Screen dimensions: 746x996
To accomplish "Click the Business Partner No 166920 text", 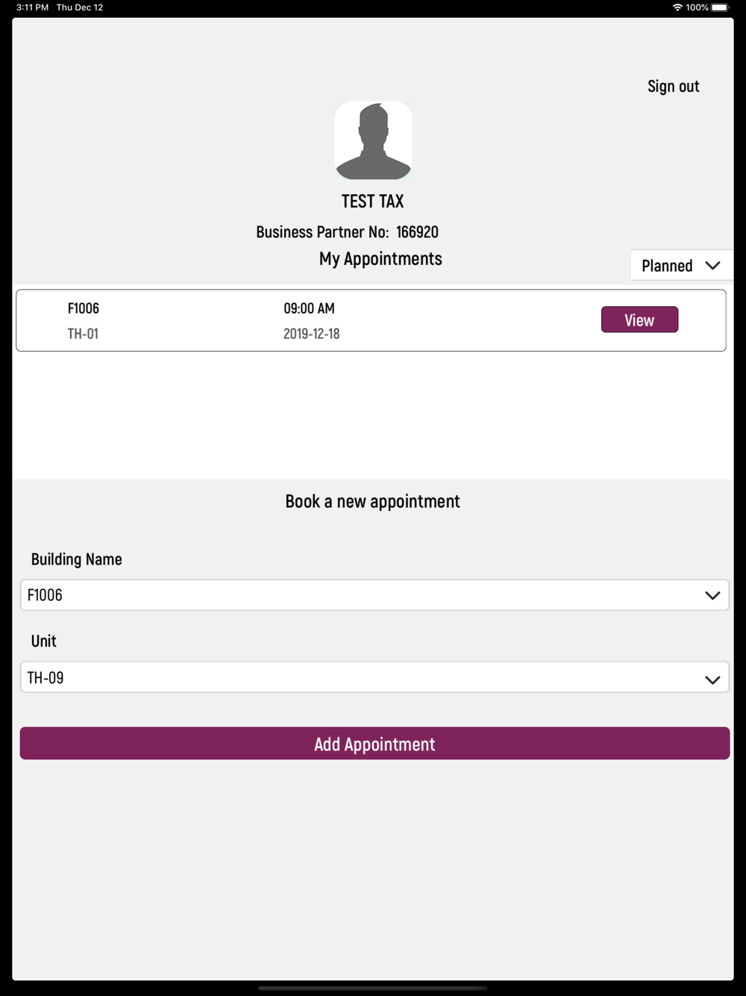I will [347, 232].
